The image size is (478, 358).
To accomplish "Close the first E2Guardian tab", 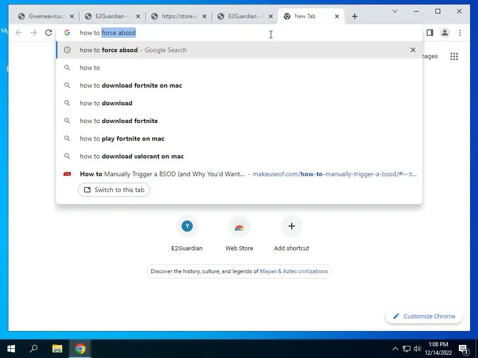I will 138,16.
